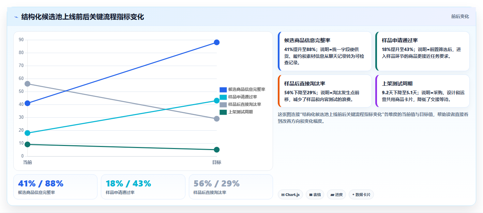Click text 56%下降至29% in card

[x=300, y=93]
